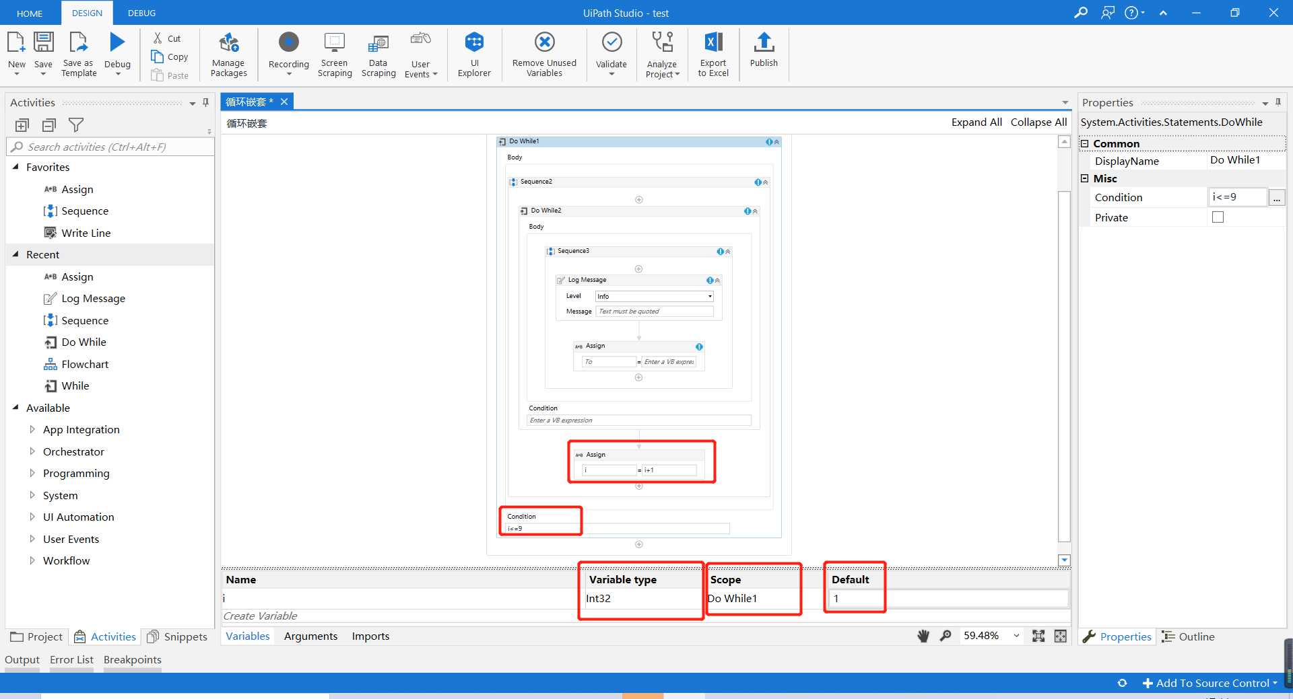Open Manage Packages
Image resolution: width=1293 pixels, height=699 pixels.
click(228, 55)
